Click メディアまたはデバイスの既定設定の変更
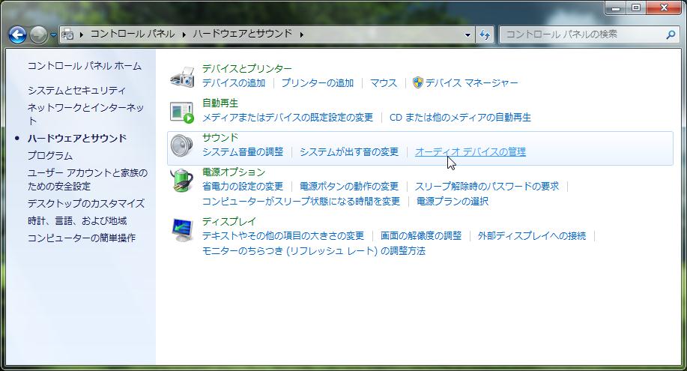Image resolution: width=687 pixels, height=371 pixels. pyautogui.click(x=288, y=118)
